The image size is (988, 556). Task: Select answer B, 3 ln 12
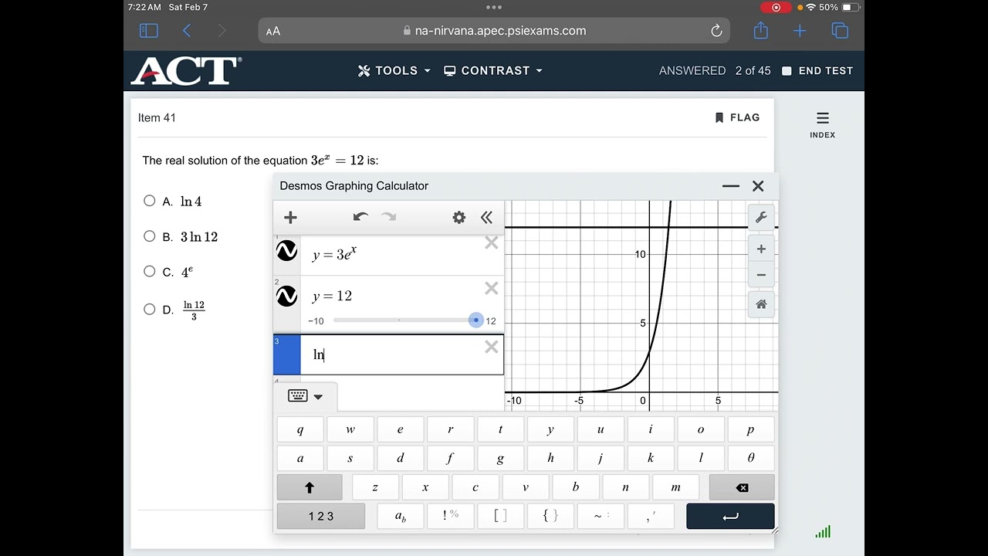[x=150, y=236]
